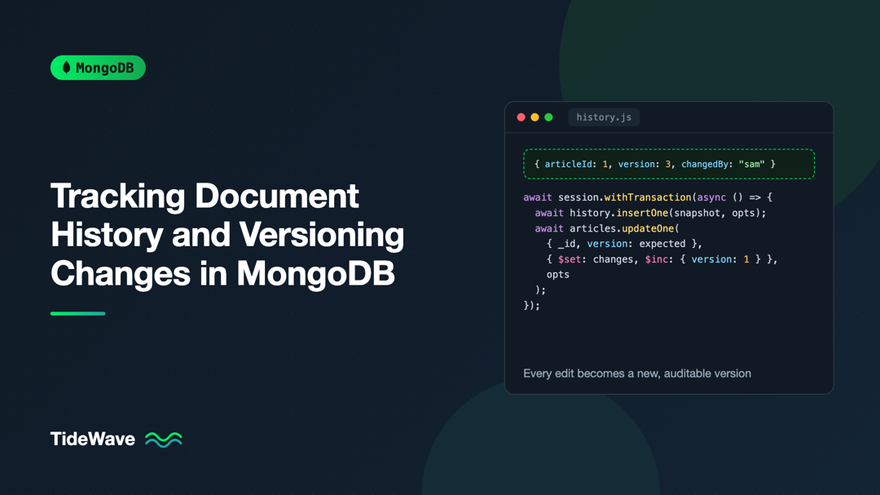Click the articleId sample document box
Image resolution: width=880 pixels, height=495 pixels.
669,164
